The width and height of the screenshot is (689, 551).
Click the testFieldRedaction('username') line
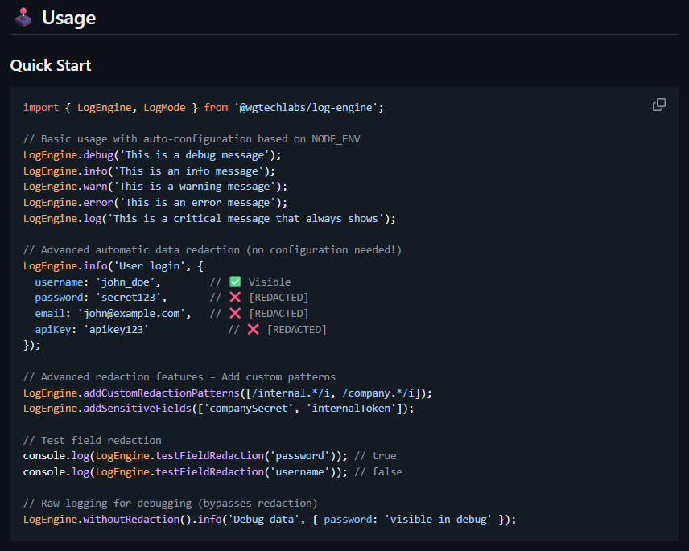(x=212, y=472)
